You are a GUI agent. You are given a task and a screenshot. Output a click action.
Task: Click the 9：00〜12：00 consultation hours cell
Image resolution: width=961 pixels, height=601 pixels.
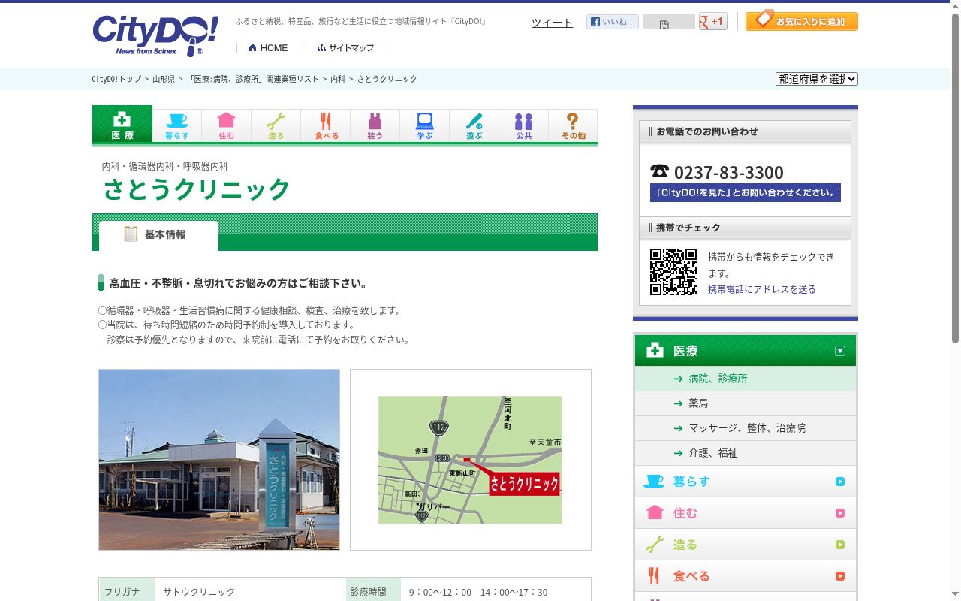pyautogui.click(x=496, y=592)
